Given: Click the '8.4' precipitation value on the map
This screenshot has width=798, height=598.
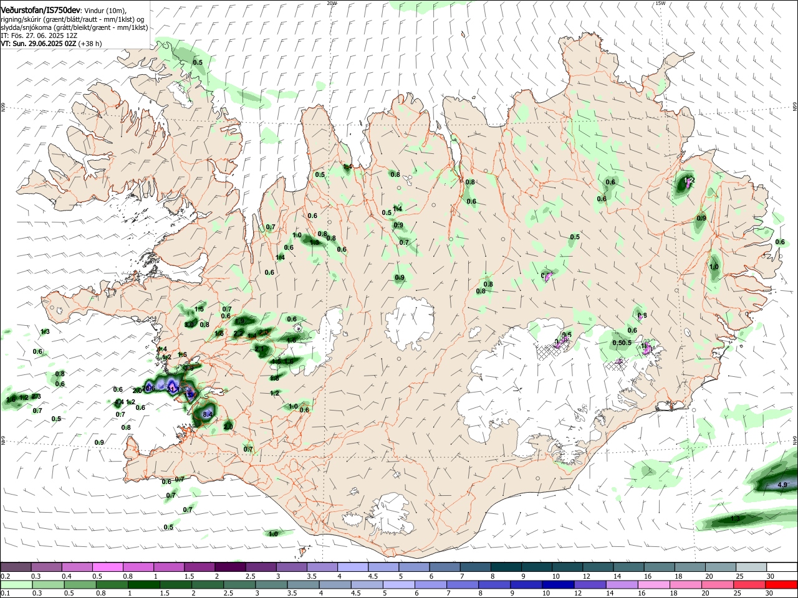Looking at the screenshot, I should pos(208,414).
